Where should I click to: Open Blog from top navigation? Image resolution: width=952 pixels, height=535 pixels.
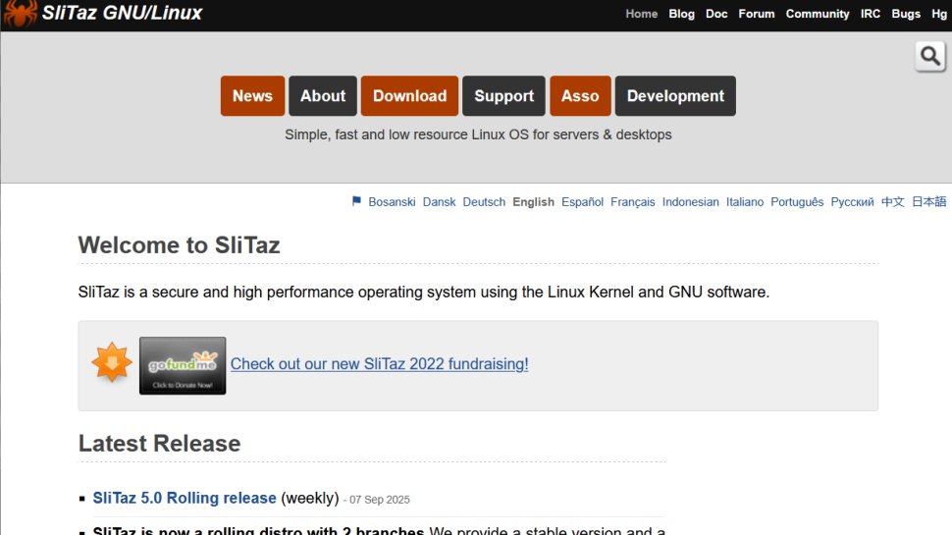click(682, 14)
